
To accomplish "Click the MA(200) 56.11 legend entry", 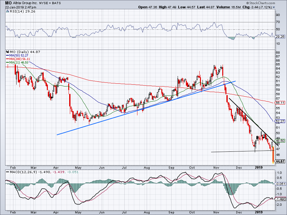I will tap(19, 59).
